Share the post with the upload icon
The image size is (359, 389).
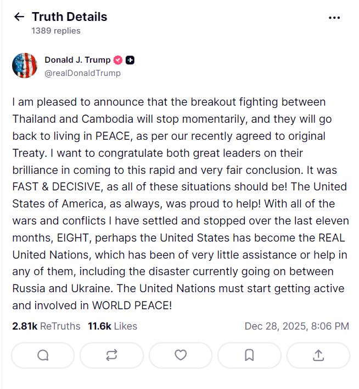(318, 355)
